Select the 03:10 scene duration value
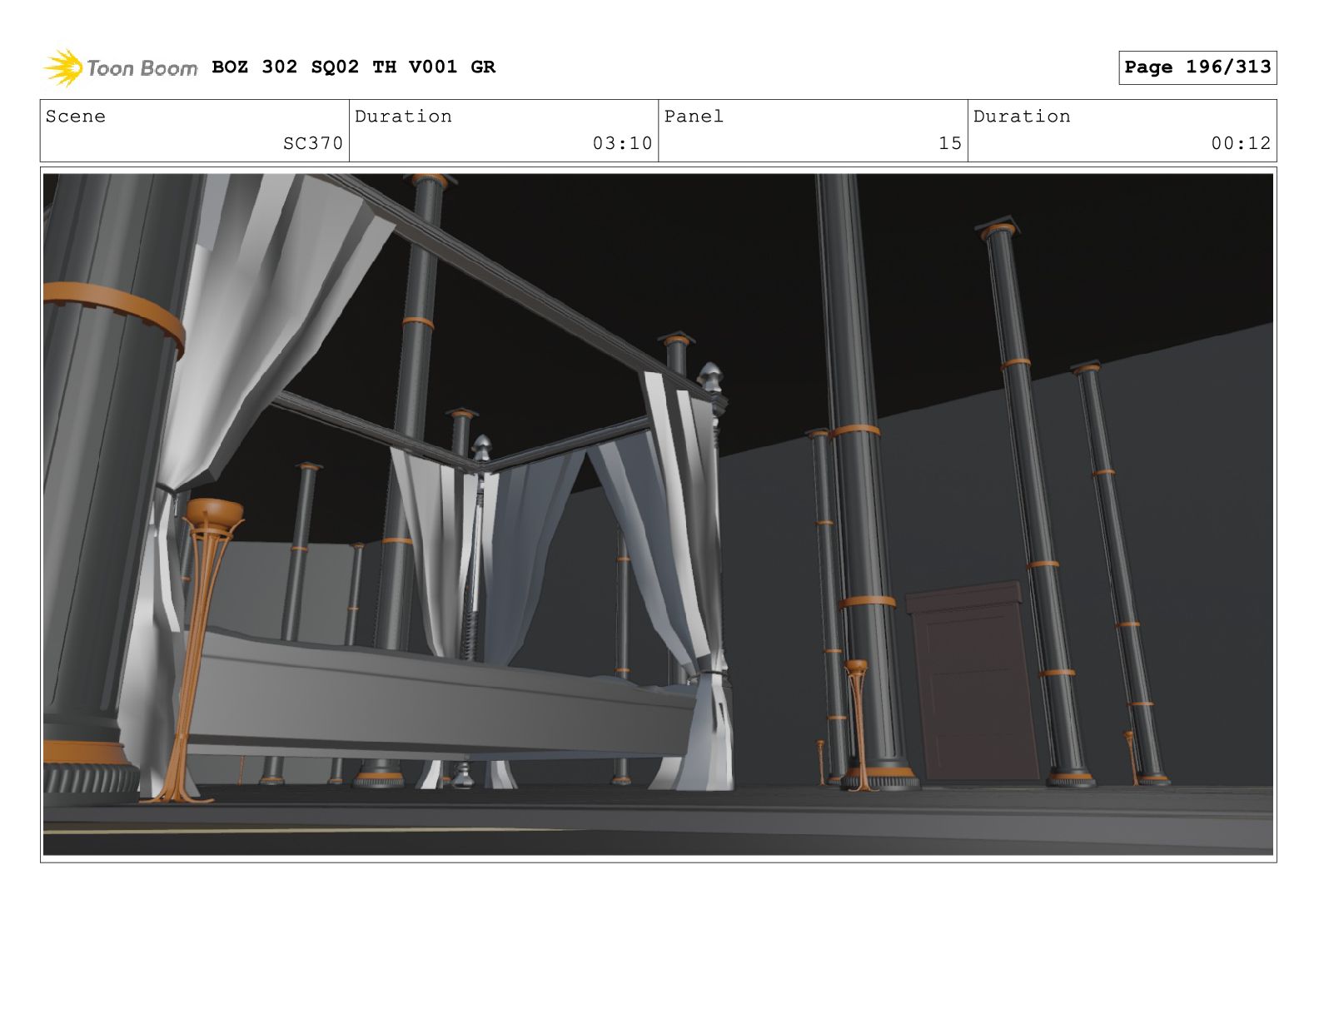This screenshot has width=1319, height=1019. [622, 143]
